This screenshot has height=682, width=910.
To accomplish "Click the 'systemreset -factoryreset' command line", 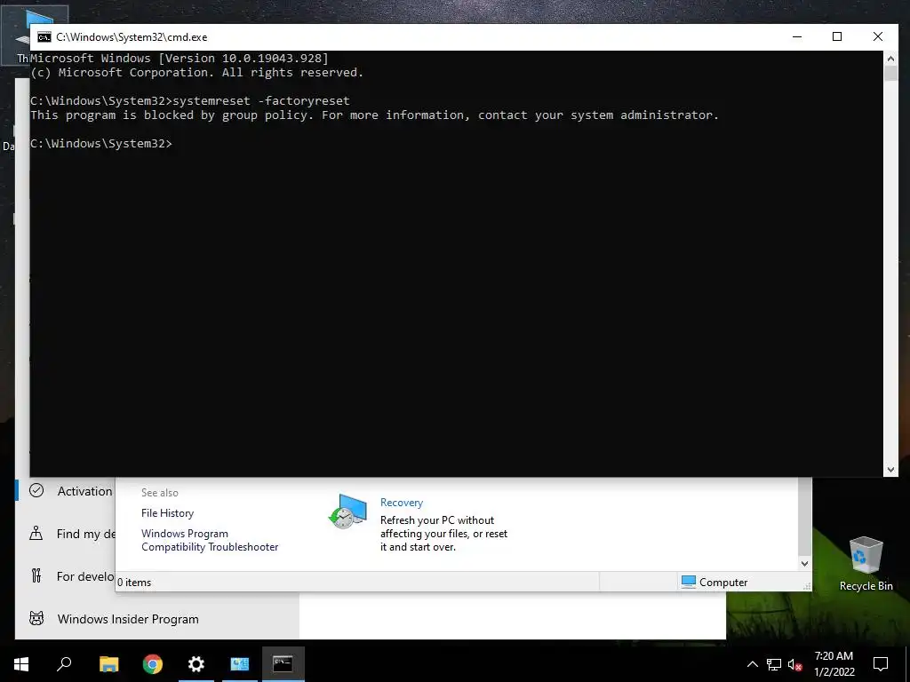I will tap(190, 101).
